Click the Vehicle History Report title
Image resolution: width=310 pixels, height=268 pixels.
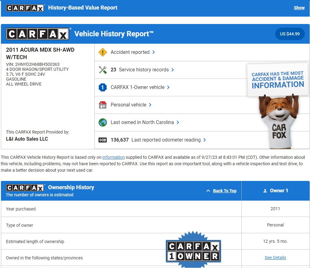114,34
